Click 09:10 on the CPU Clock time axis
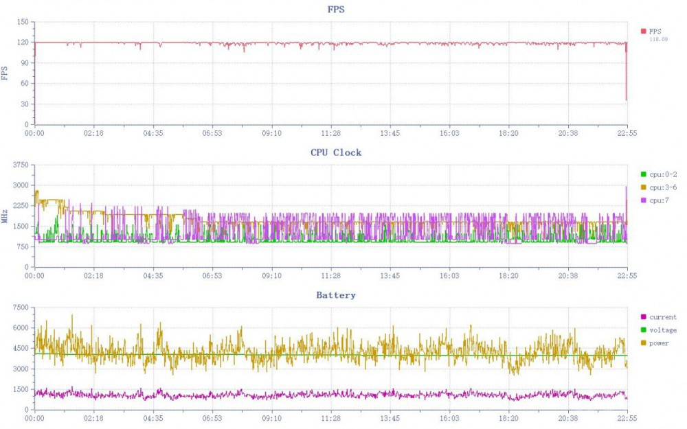The height and width of the screenshot is (429, 687). [271, 276]
